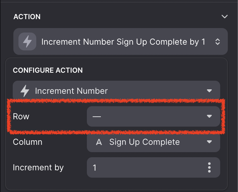Click the Row dropdown caret arrow
The width and height of the screenshot is (238, 192).
pos(209,116)
